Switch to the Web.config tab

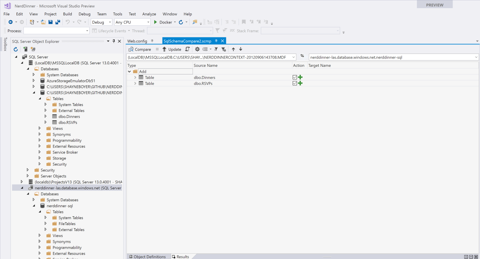click(137, 41)
